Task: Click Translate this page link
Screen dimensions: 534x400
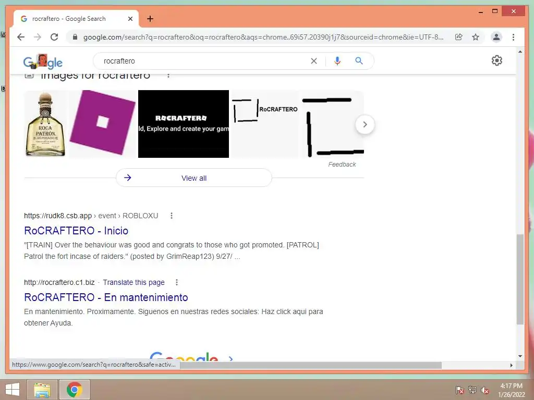Action: pos(134,282)
